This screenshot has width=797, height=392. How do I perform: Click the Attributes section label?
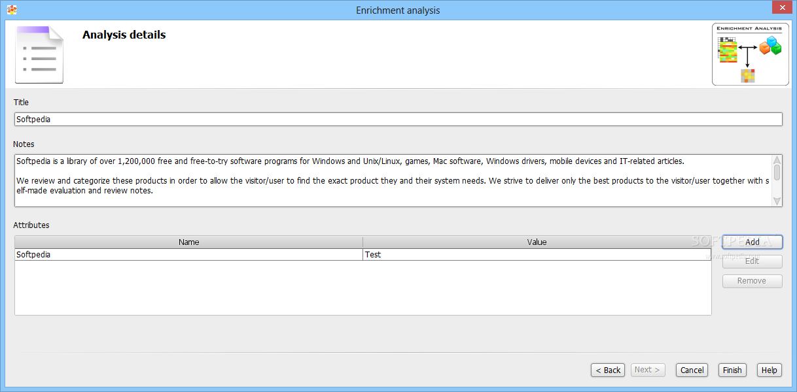31,225
